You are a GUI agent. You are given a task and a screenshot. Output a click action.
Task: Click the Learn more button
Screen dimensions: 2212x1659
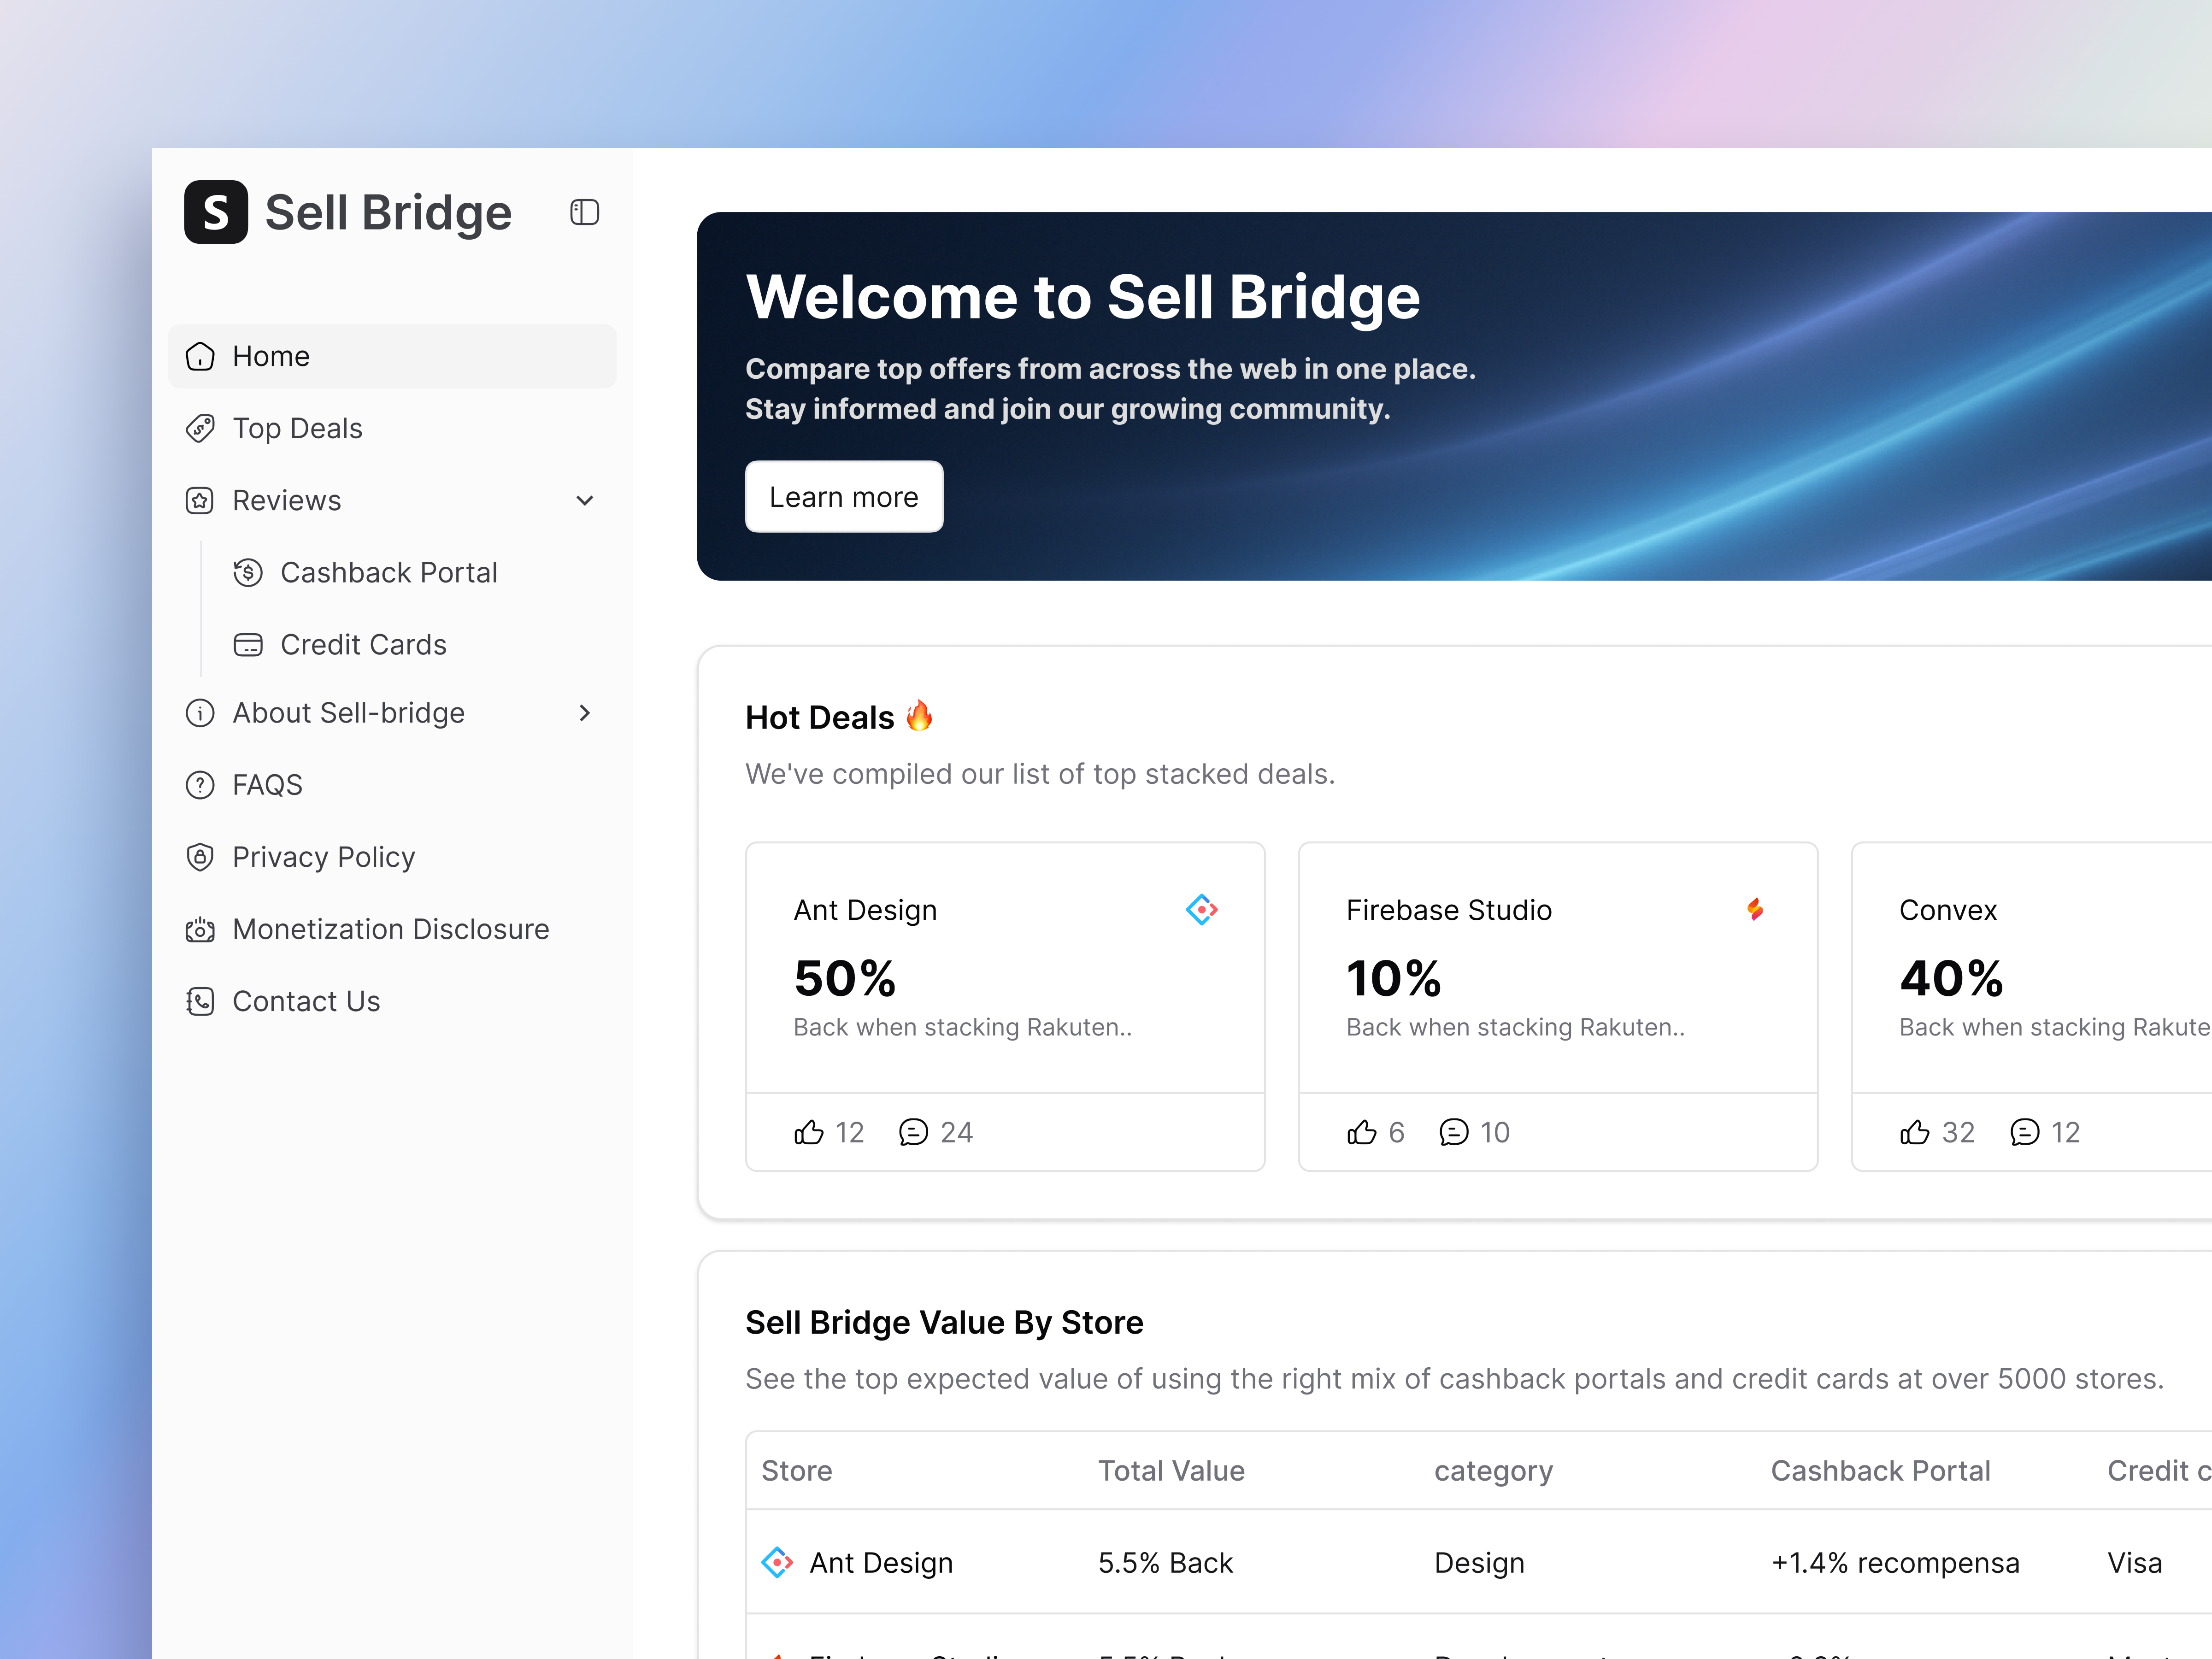[844, 496]
